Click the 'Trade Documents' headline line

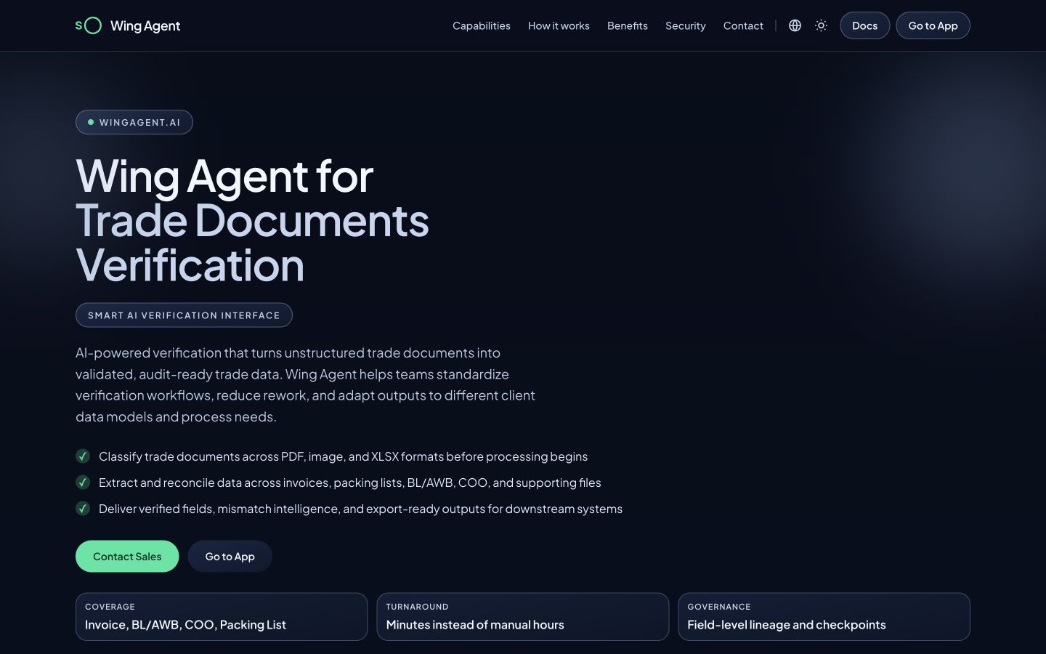pyautogui.click(x=252, y=220)
